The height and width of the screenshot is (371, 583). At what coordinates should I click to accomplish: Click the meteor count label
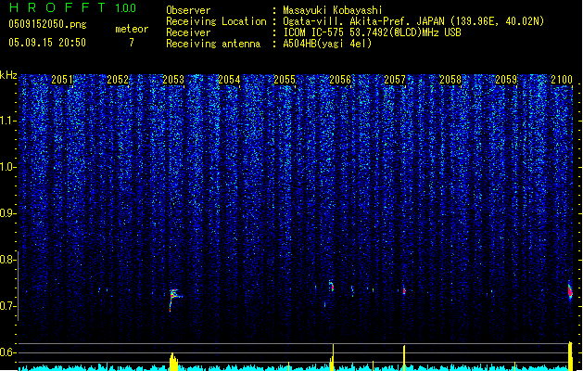click(x=132, y=29)
